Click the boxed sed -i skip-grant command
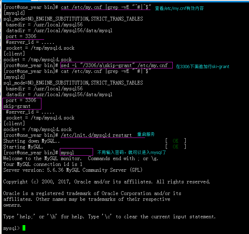The height and width of the screenshot is (234, 249). (116, 65)
